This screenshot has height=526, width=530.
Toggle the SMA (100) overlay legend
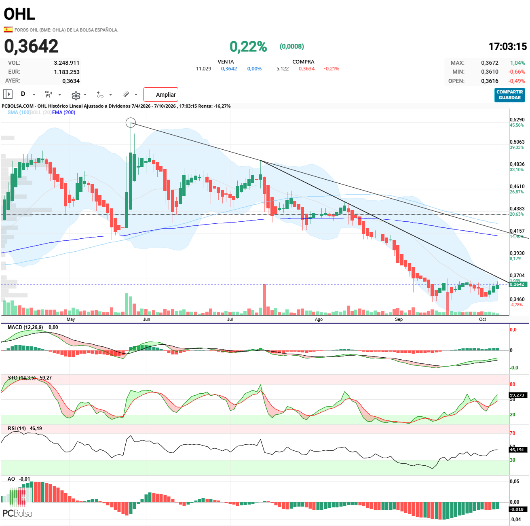pos(19,112)
